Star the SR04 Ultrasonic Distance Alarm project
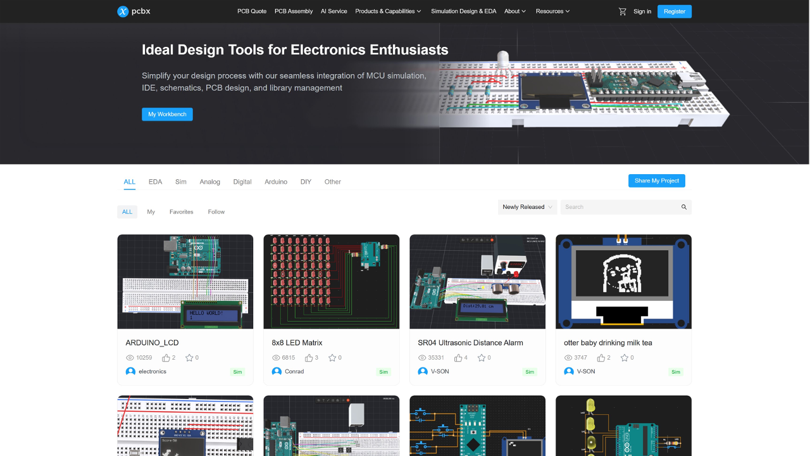The height and width of the screenshot is (456, 810). [482, 358]
